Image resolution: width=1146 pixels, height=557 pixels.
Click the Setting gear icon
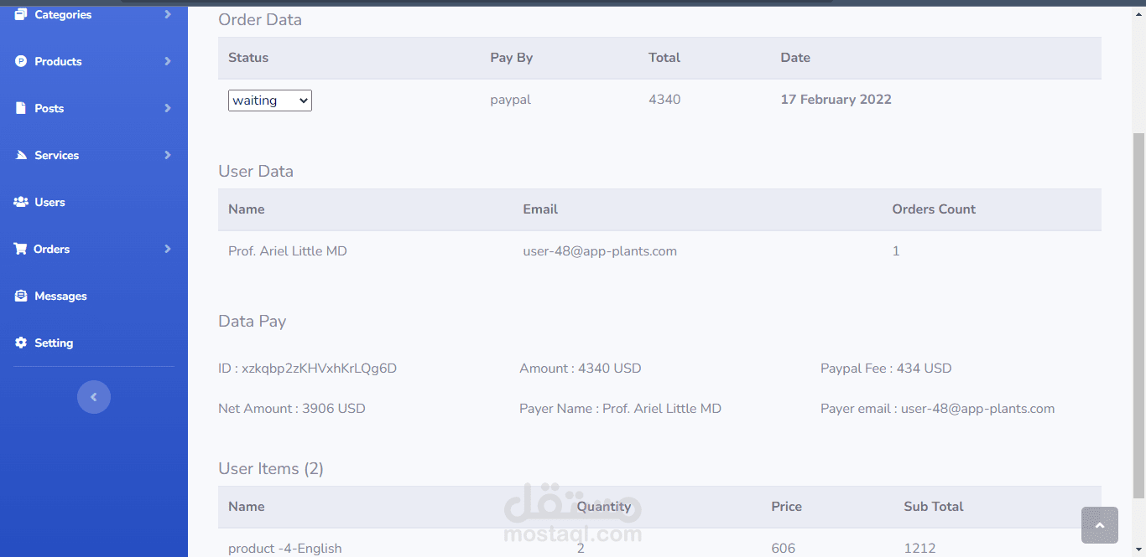click(x=20, y=343)
